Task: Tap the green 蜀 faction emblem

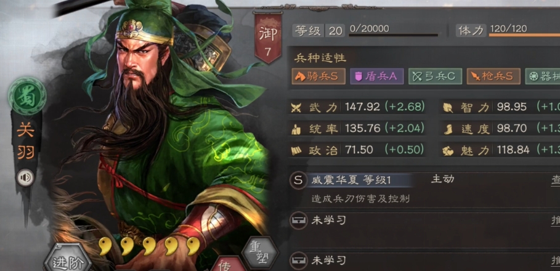Action: point(27,96)
